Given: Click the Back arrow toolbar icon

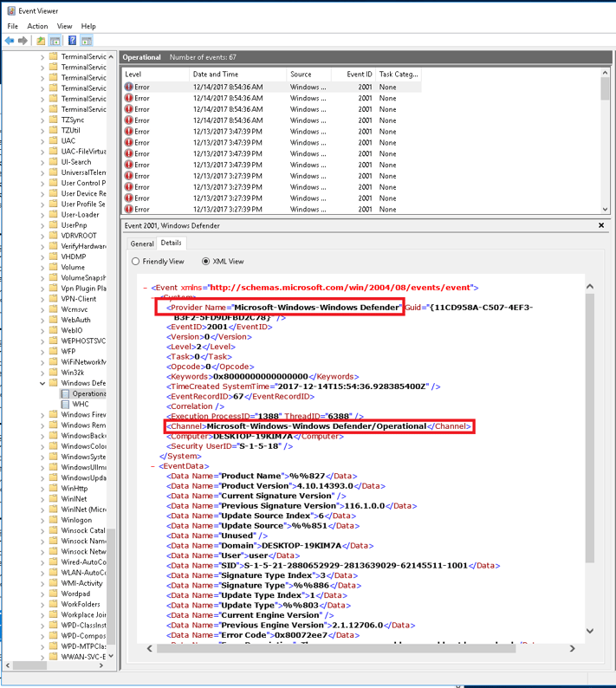Looking at the screenshot, I should pyautogui.click(x=9, y=41).
